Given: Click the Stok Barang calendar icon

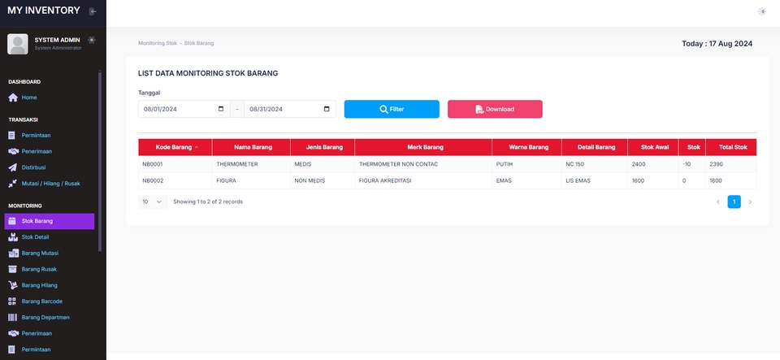Looking at the screenshot, I should [12, 221].
